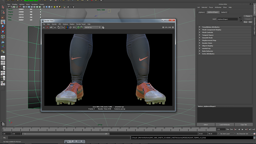The width and height of the screenshot is (256, 144).
Task: Expand Tessellation Attributes section
Action: (x=211, y=27)
